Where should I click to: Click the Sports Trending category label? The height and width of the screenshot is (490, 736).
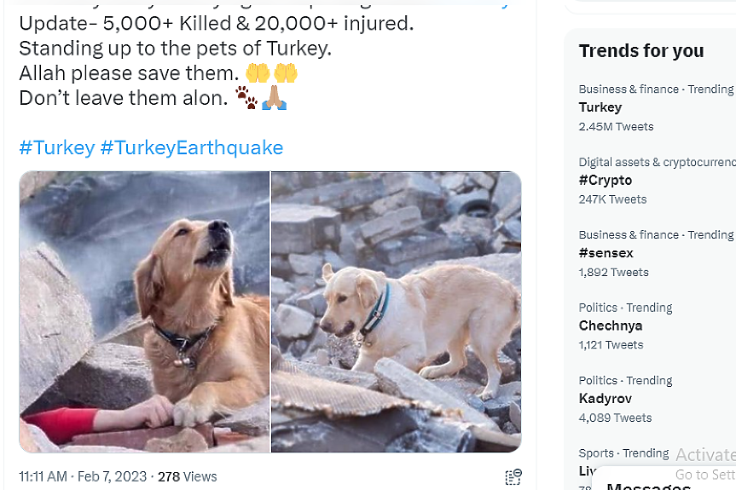tap(623, 453)
